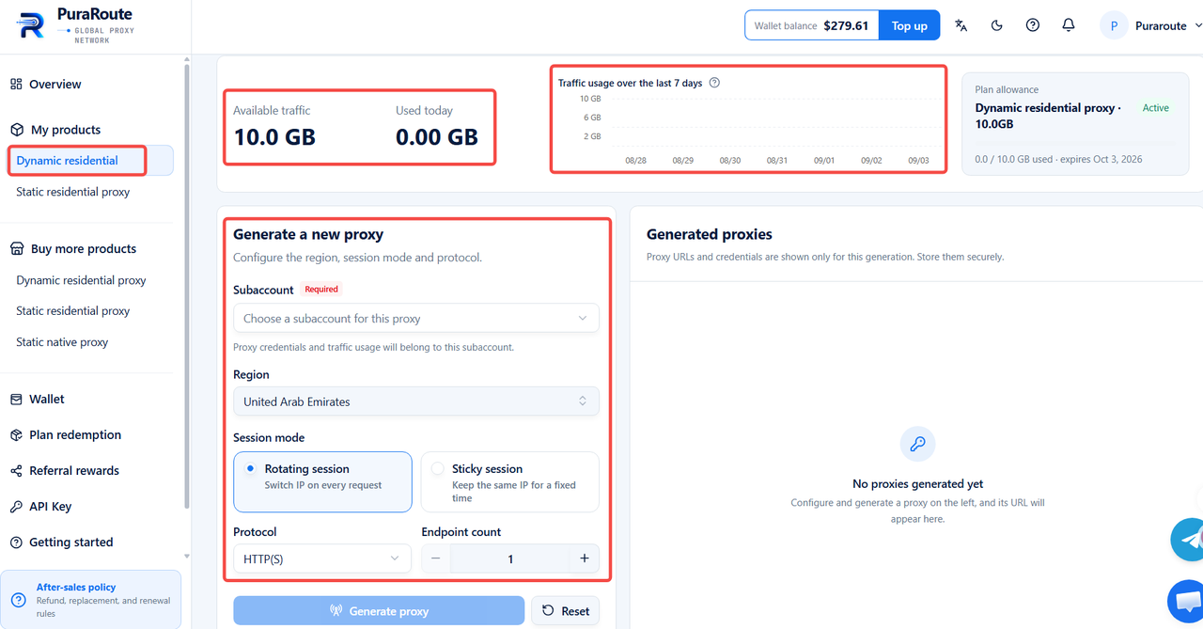Click the My products cube icon
Image resolution: width=1203 pixels, height=629 pixels.
(x=16, y=130)
